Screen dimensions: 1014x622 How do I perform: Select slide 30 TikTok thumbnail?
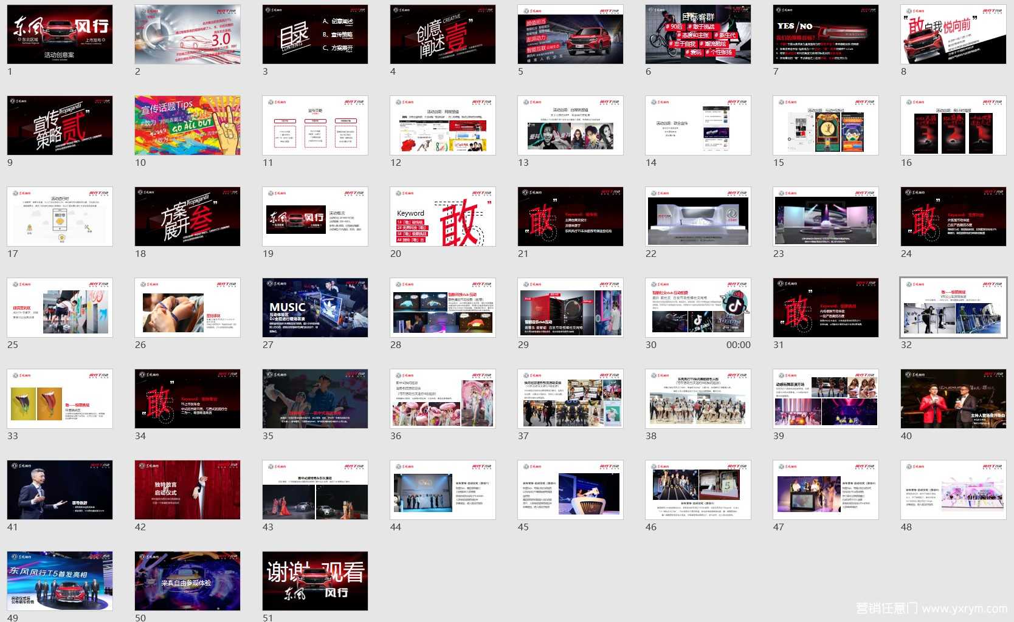pyautogui.click(x=698, y=307)
